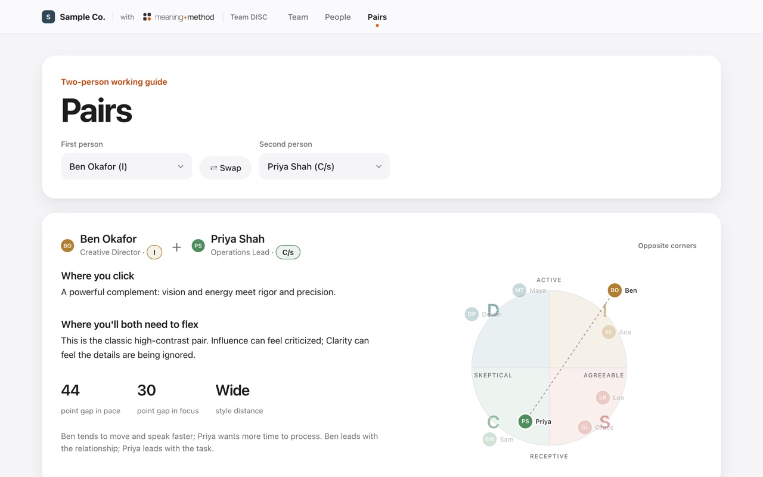Open the Second person dropdown

tap(324, 166)
